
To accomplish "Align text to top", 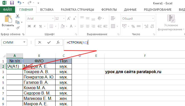I will pos(82,18).
